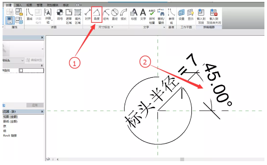Select 视图 (全部) in project browser

10,117
